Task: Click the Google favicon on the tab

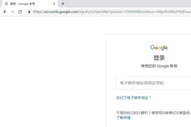Action: pos(6,4)
